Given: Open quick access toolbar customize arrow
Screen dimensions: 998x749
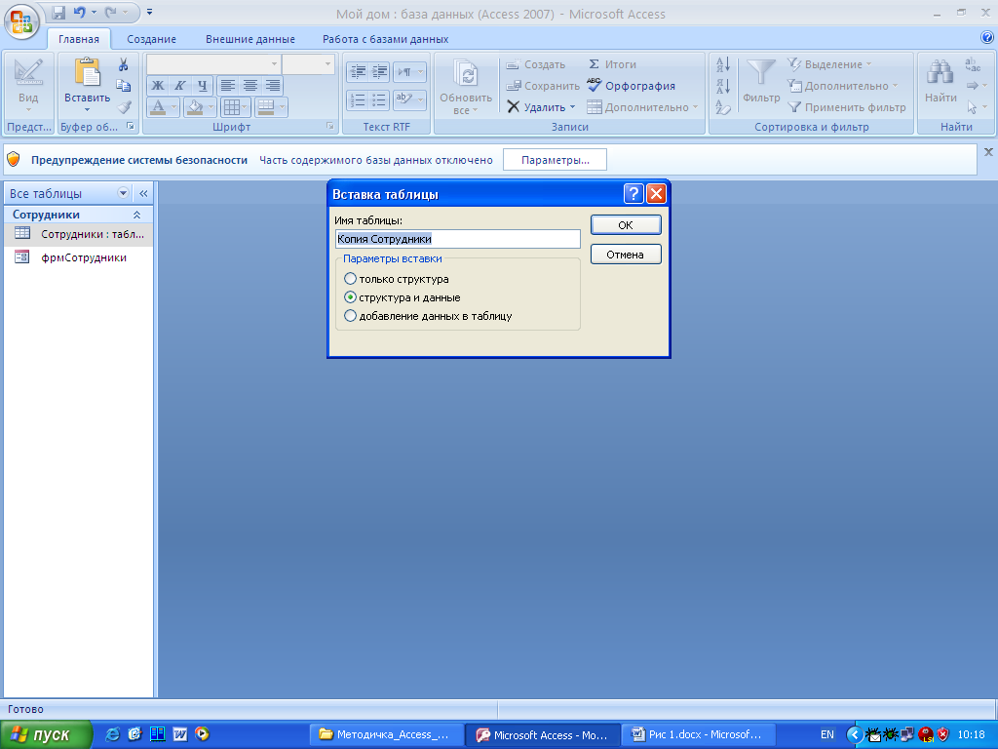Looking at the screenshot, I should pos(149,12).
